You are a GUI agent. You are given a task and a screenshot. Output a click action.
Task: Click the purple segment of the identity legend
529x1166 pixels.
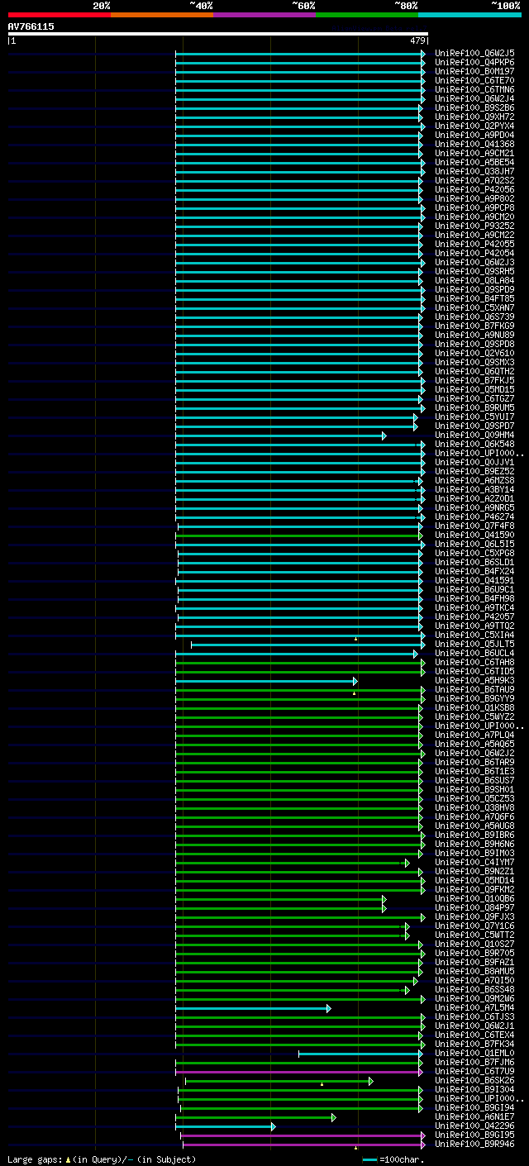pyautogui.click(x=264, y=15)
